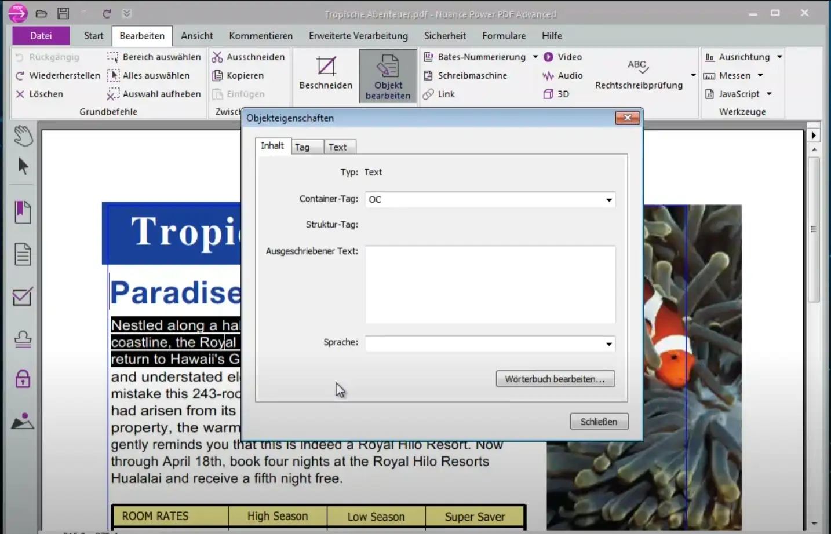Expand the Bates-Nummerierung dropdown arrow
This screenshot has height=534, width=831.
click(535, 57)
